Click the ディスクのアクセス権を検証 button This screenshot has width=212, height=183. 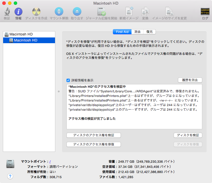tap(94, 135)
